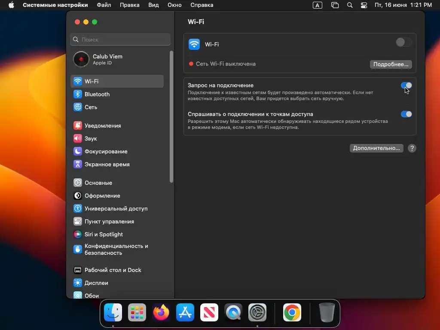
Task: Click the Подробнее… button
Action: (391, 64)
